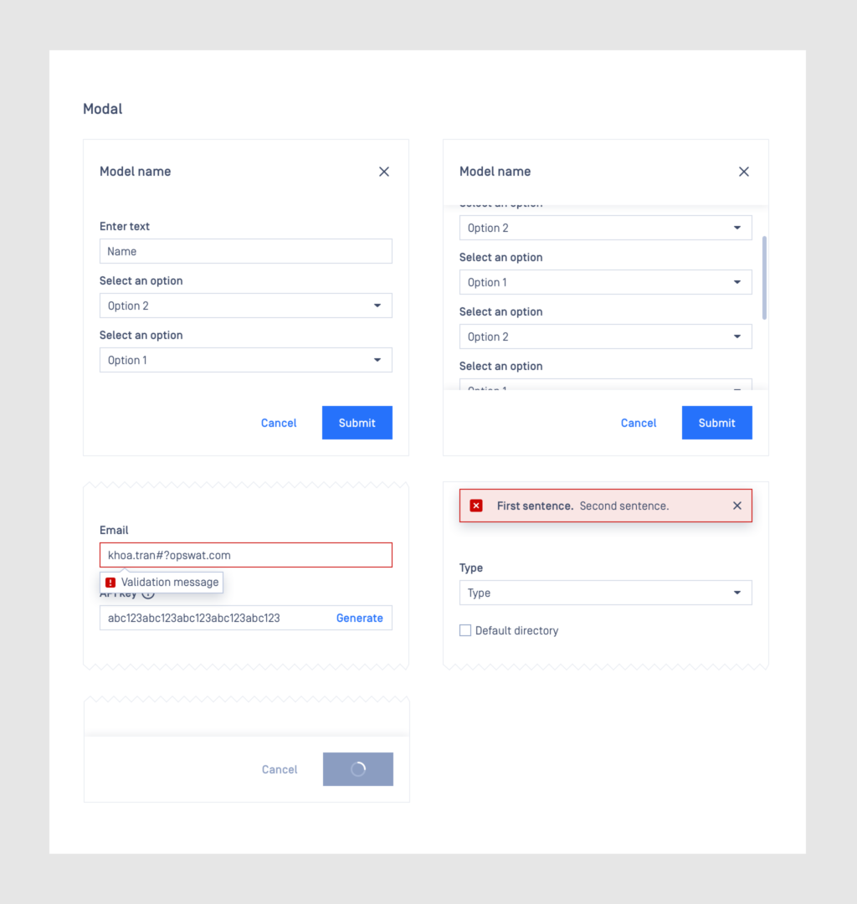Toggle the Default directory checkbox
Screen dimensions: 857x904
[x=465, y=630]
